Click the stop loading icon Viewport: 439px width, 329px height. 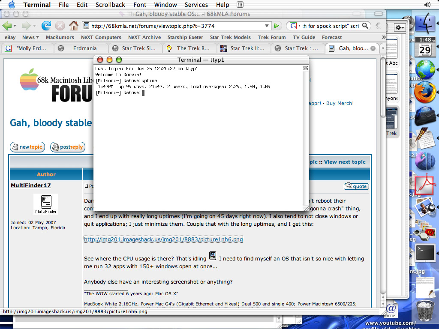pos(60,26)
